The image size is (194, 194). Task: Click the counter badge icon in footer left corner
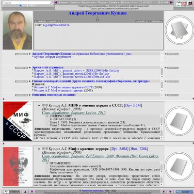click(12, 192)
